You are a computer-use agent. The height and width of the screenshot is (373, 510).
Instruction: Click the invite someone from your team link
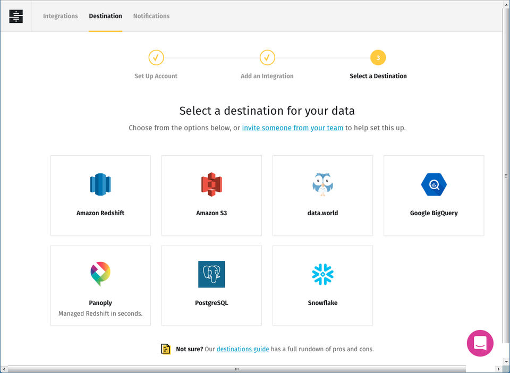pos(293,128)
